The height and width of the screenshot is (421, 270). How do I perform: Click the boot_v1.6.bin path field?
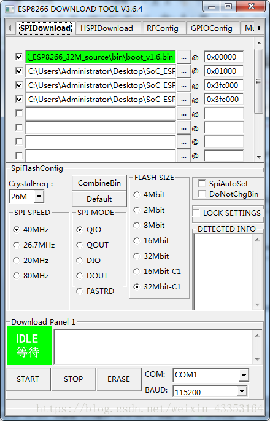101,57
